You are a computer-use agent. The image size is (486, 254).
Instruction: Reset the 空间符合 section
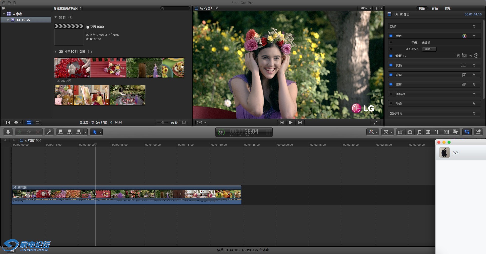point(474,113)
